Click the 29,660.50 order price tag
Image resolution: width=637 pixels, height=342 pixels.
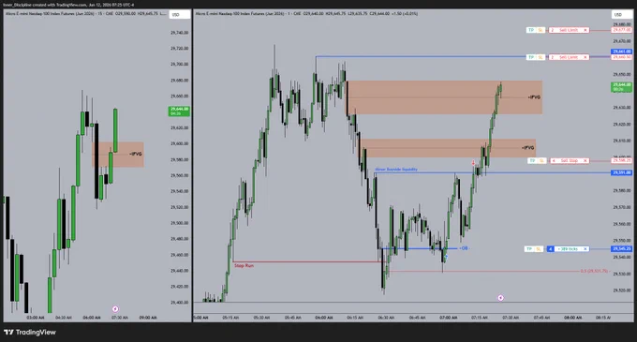[622, 57]
